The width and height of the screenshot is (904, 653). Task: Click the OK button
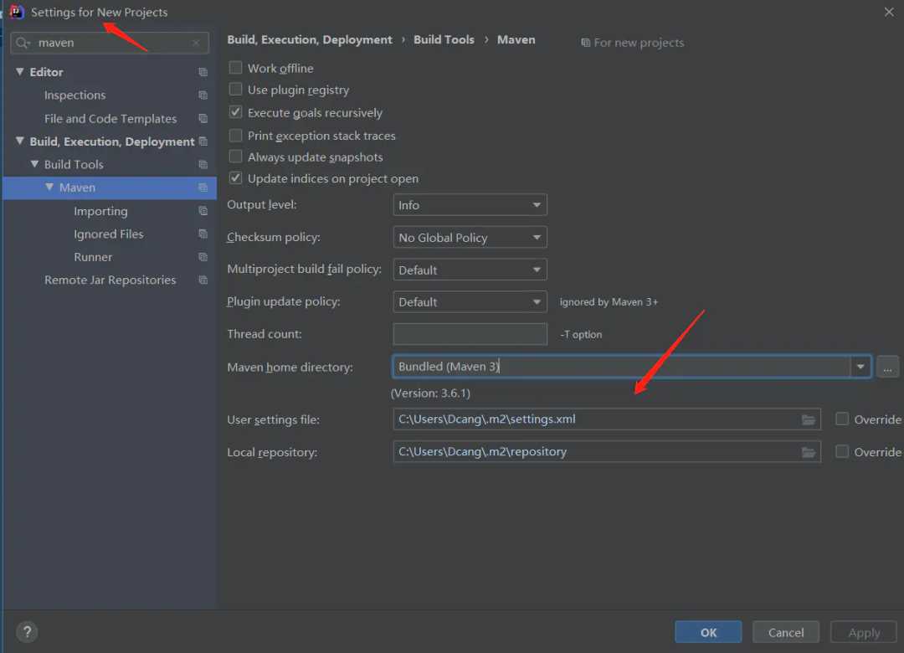[x=708, y=632]
